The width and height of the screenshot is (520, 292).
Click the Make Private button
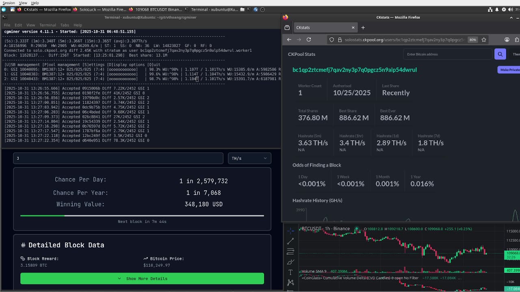pyautogui.click(x=509, y=70)
